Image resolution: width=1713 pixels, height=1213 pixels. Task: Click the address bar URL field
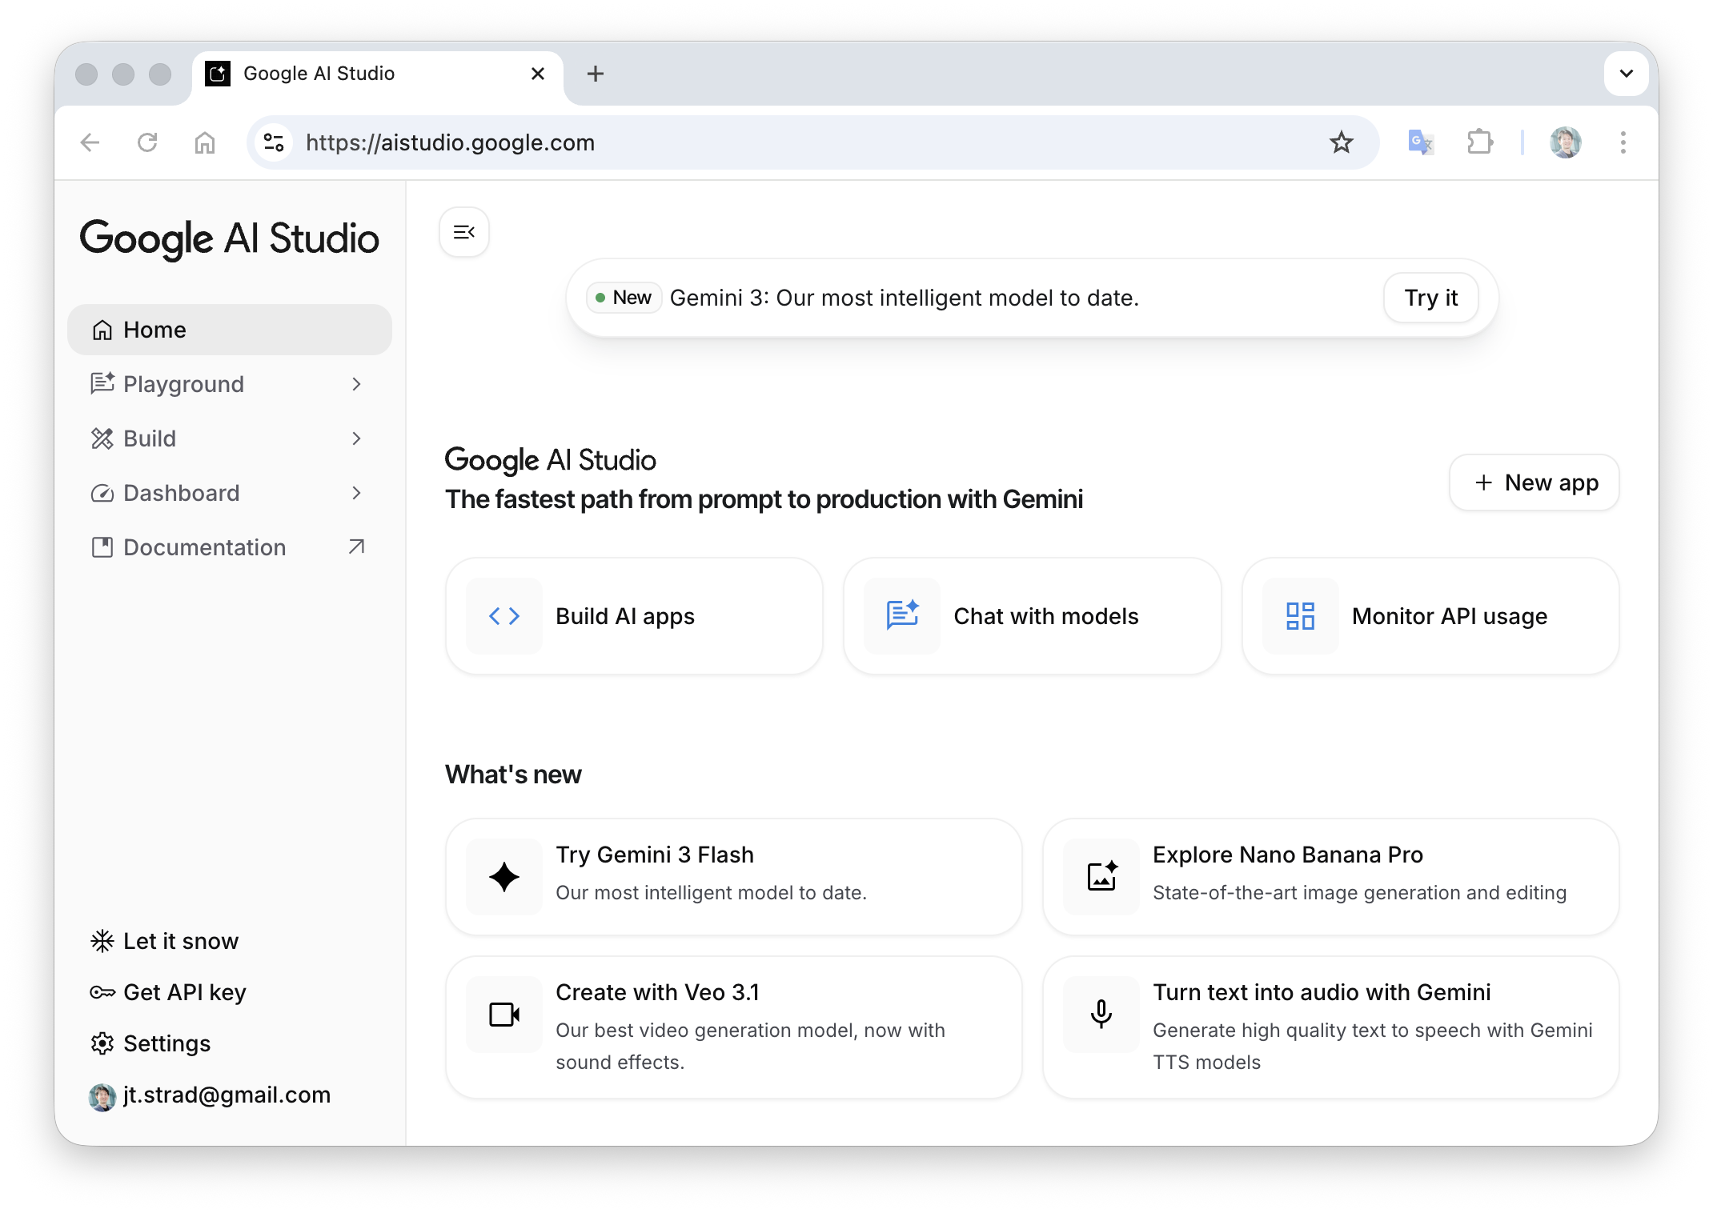800,142
